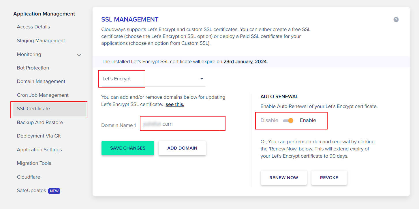Open the help question mark icon
Image resolution: width=419 pixels, height=209 pixels.
396,20
